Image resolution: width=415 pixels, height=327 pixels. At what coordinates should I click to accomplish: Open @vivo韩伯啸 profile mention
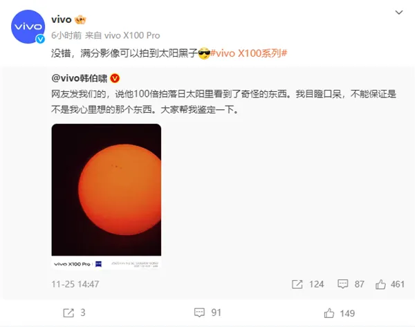pyautogui.click(x=80, y=78)
